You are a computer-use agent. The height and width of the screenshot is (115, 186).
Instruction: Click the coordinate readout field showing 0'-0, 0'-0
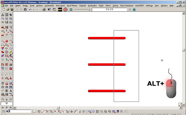109,9
